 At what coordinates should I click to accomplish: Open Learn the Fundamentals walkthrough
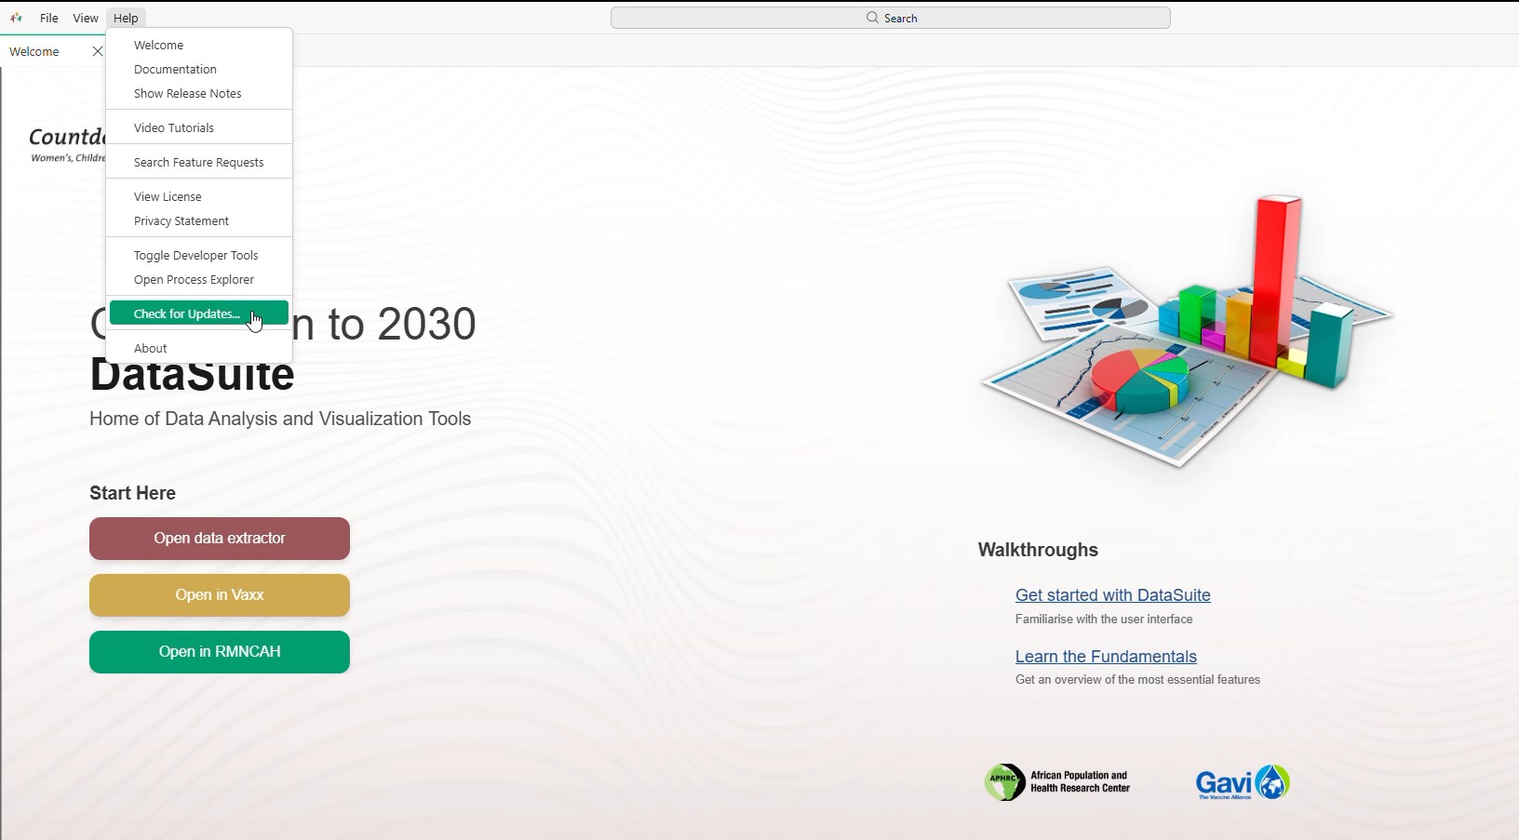[1106, 657]
